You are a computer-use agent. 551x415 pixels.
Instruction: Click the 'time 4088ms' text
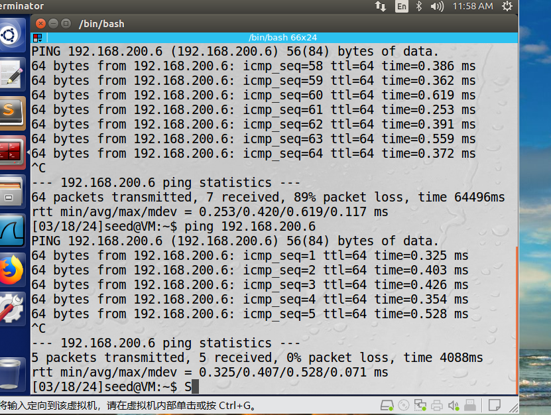tap(443, 358)
